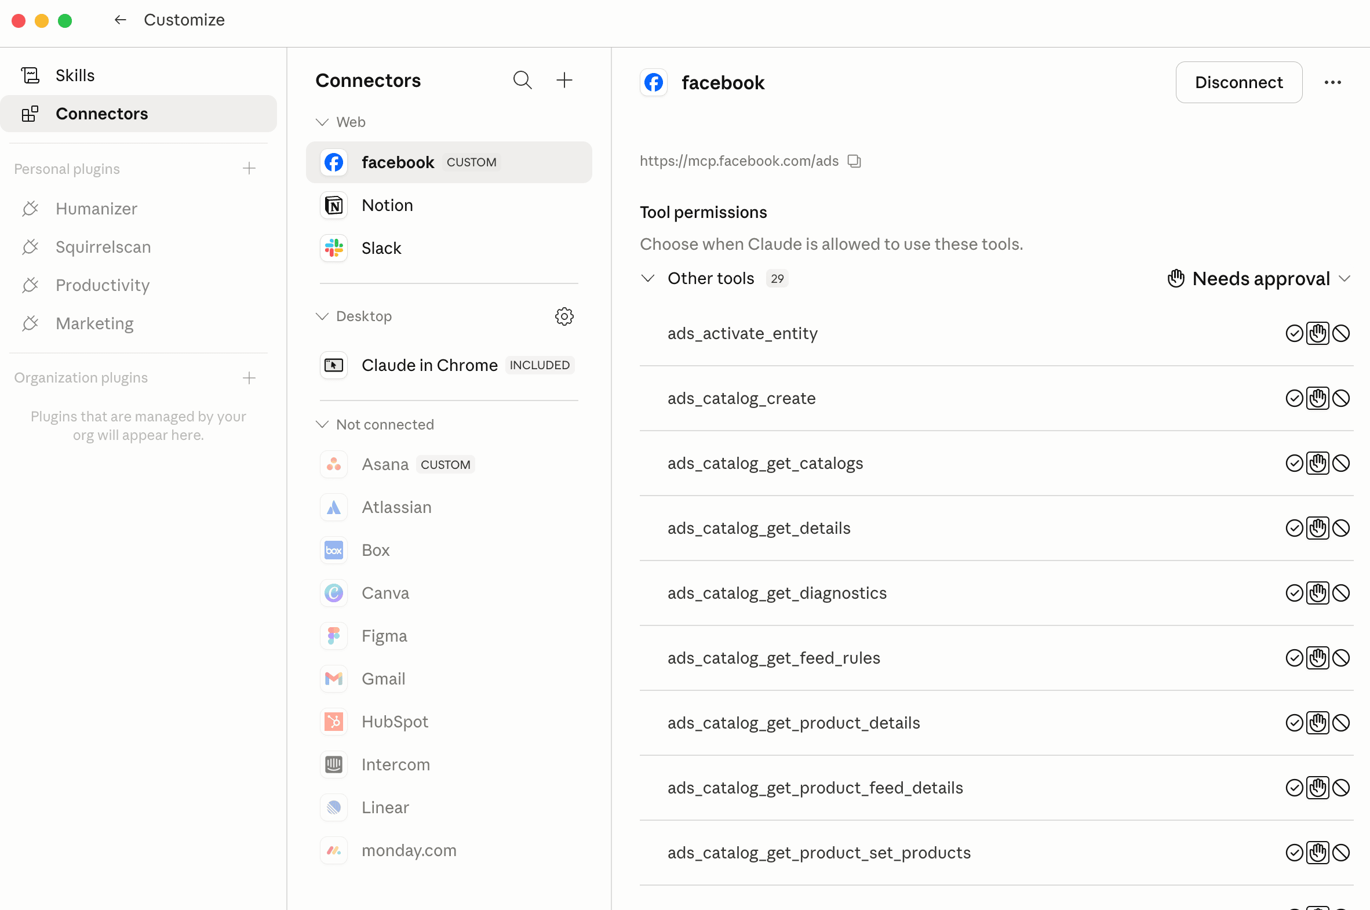Open the Humanizer plugin
Viewport: 1370px width, 910px height.
pos(139,209)
